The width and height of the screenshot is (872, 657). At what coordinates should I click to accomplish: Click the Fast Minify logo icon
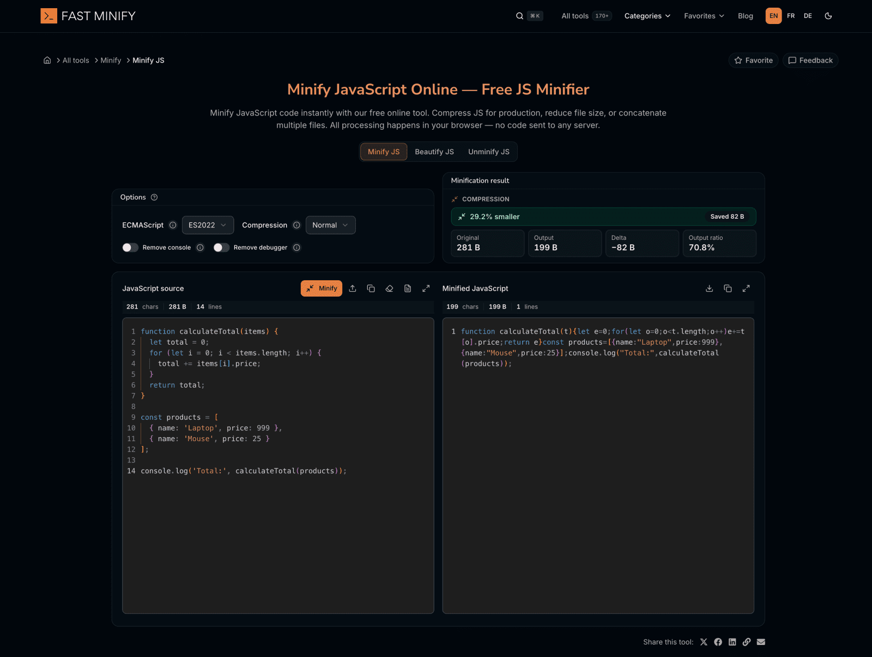49,16
